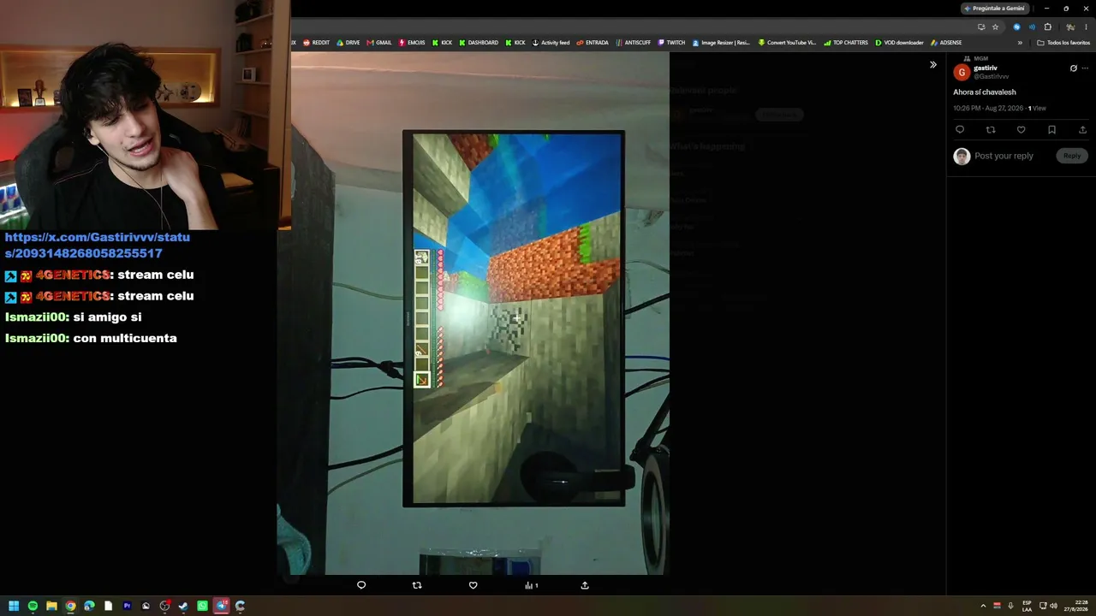Open the Image Resizer bookmark
The width and height of the screenshot is (1096, 616).
click(721, 43)
